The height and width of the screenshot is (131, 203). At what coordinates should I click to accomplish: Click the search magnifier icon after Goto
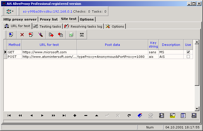(x=161, y=116)
